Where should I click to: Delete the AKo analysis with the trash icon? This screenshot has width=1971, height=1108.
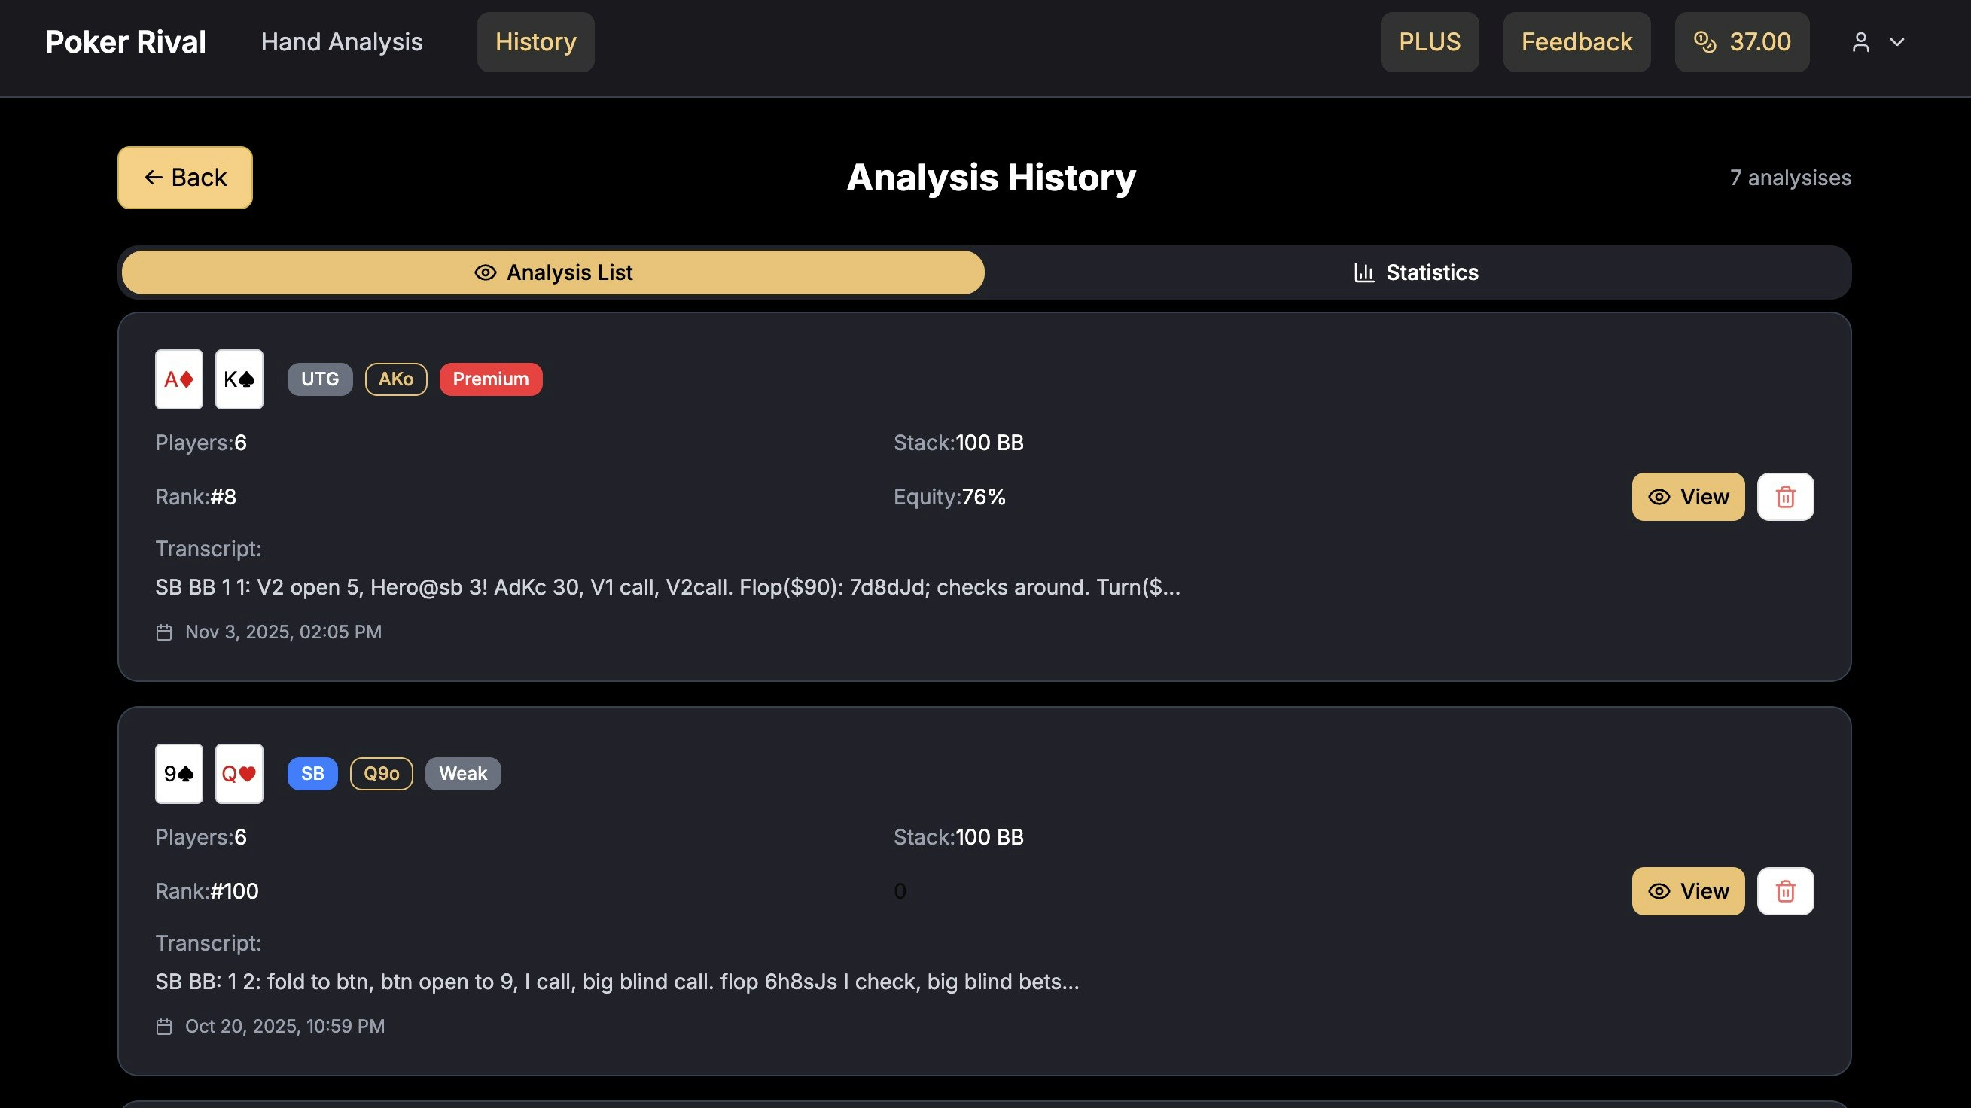point(1785,497)
